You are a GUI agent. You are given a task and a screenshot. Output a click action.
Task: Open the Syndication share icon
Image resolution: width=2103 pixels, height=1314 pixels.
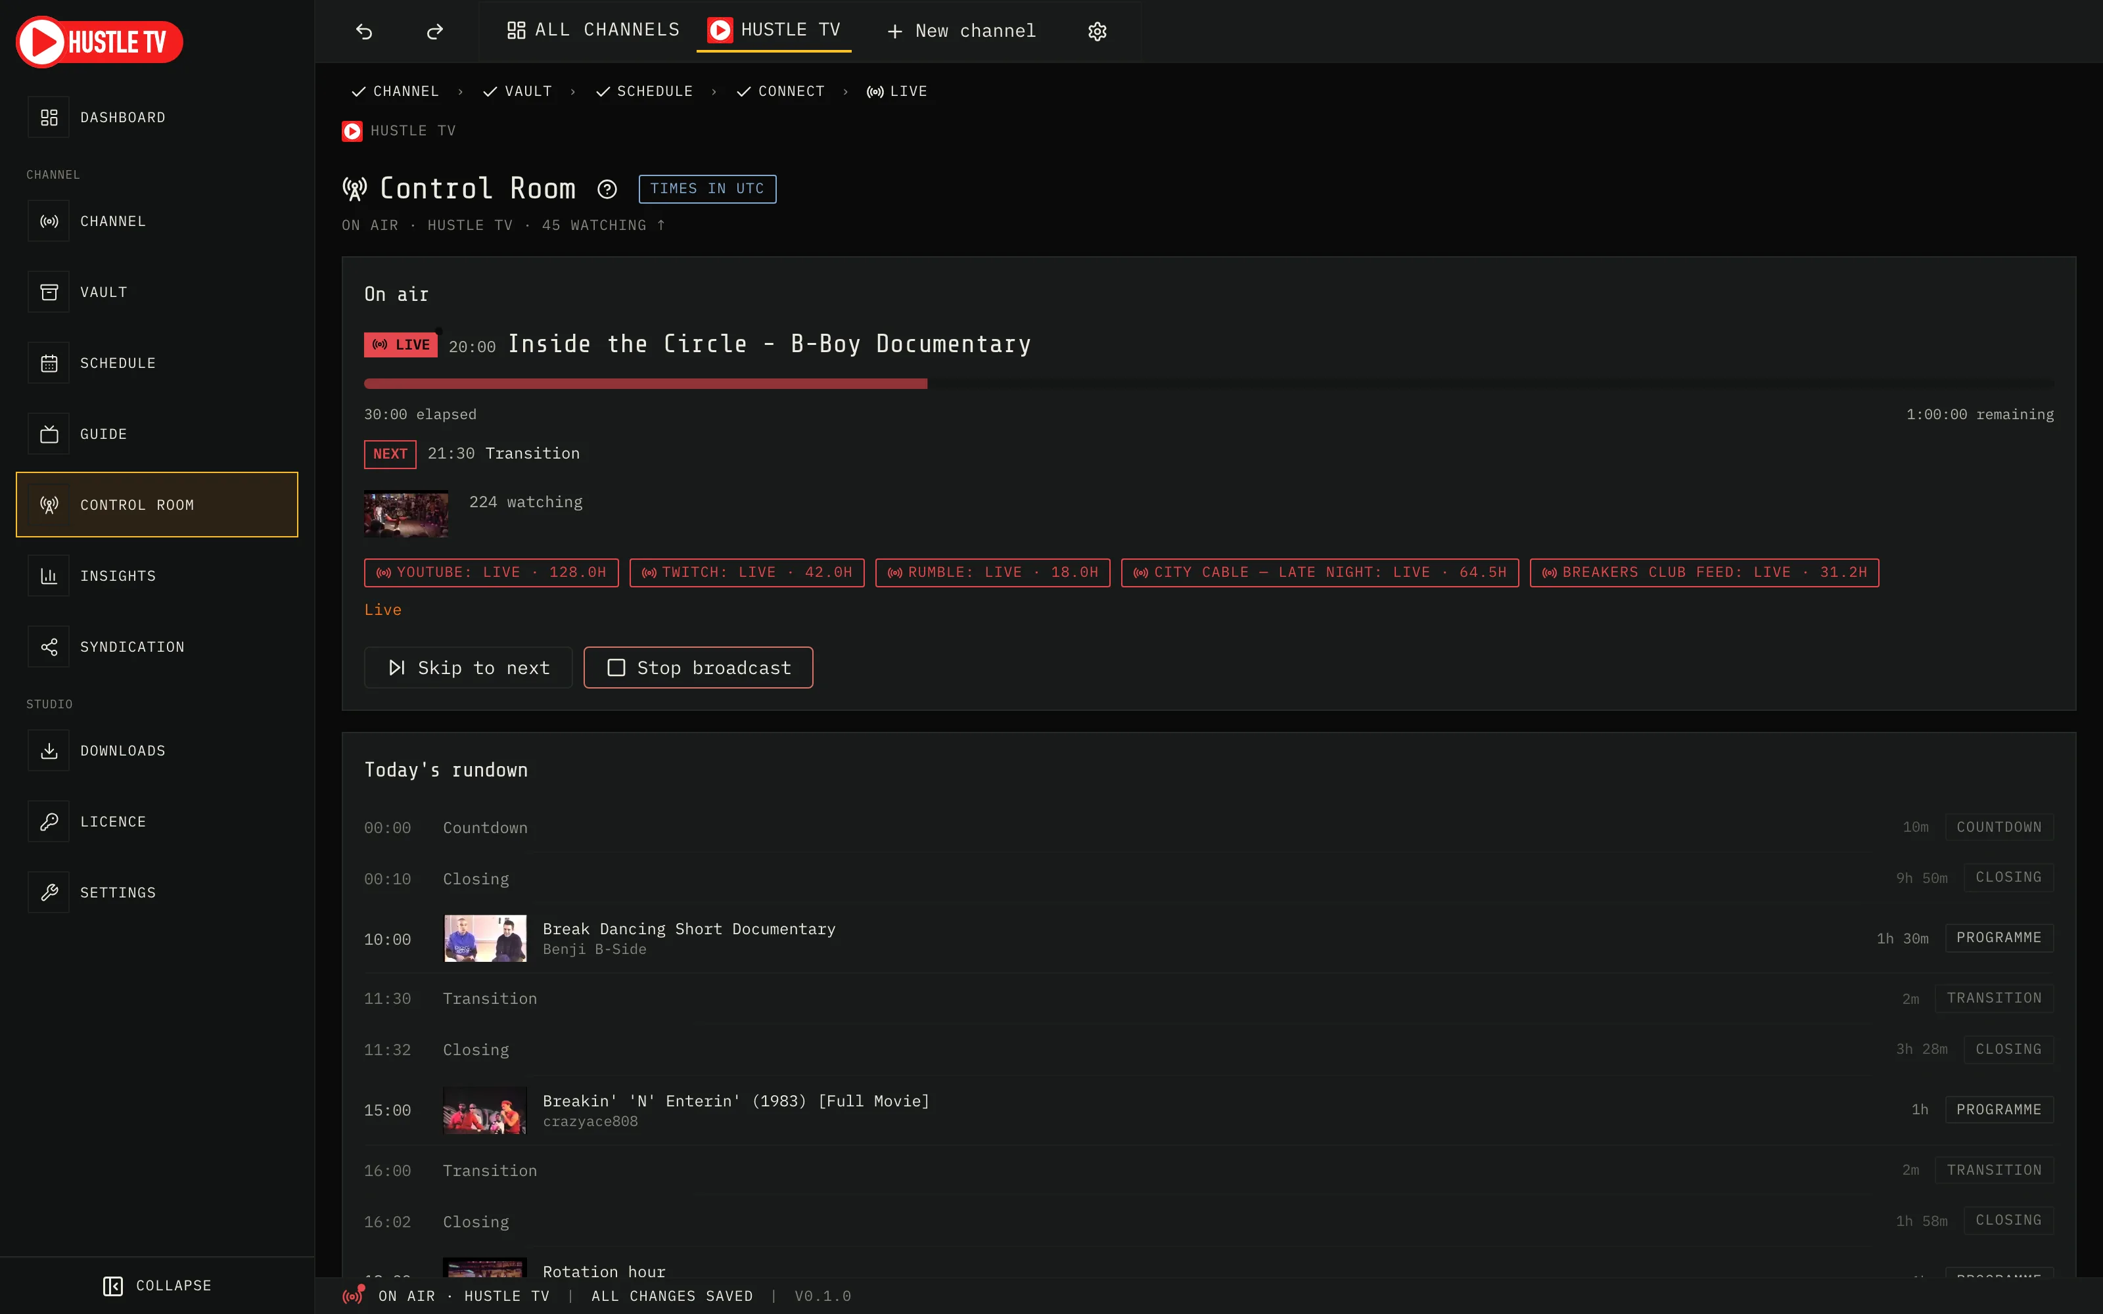(x=49, y=646)
